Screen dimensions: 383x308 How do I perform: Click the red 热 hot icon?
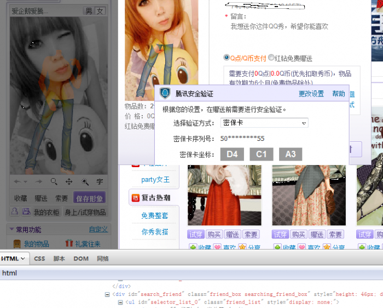[136, 198]
